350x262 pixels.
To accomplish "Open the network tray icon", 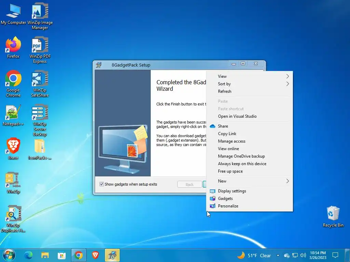I will click(x=295, y=256).
